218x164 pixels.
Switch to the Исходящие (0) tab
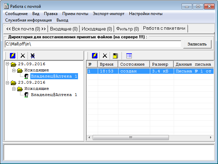[97, 29]
